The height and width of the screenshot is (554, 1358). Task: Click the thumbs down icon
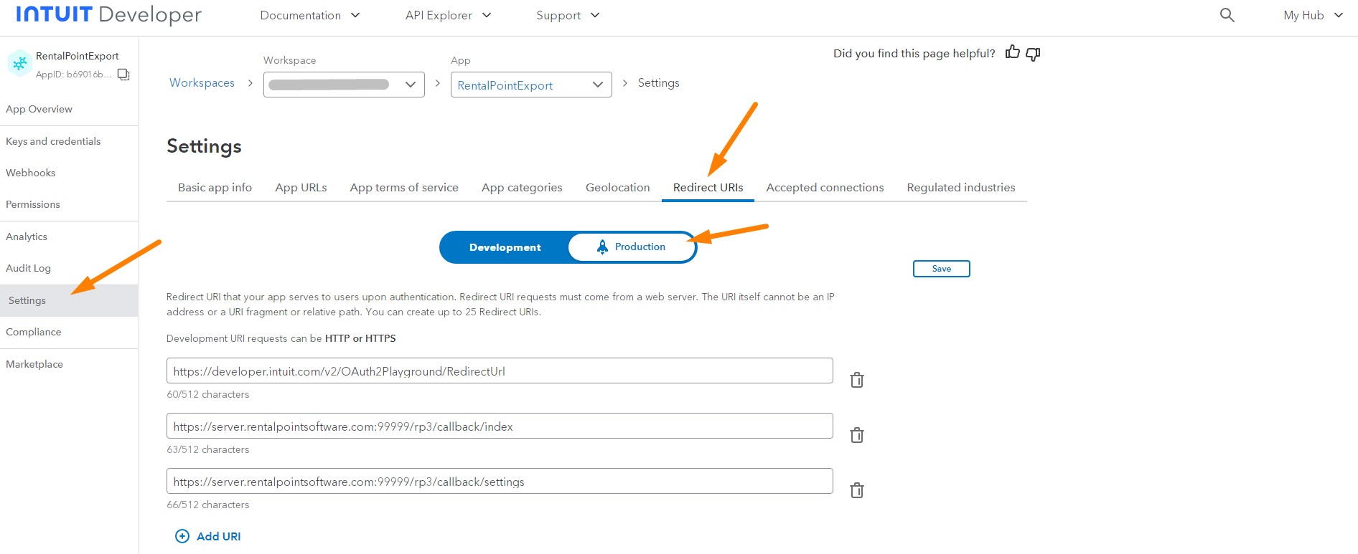pos(1033,54)
